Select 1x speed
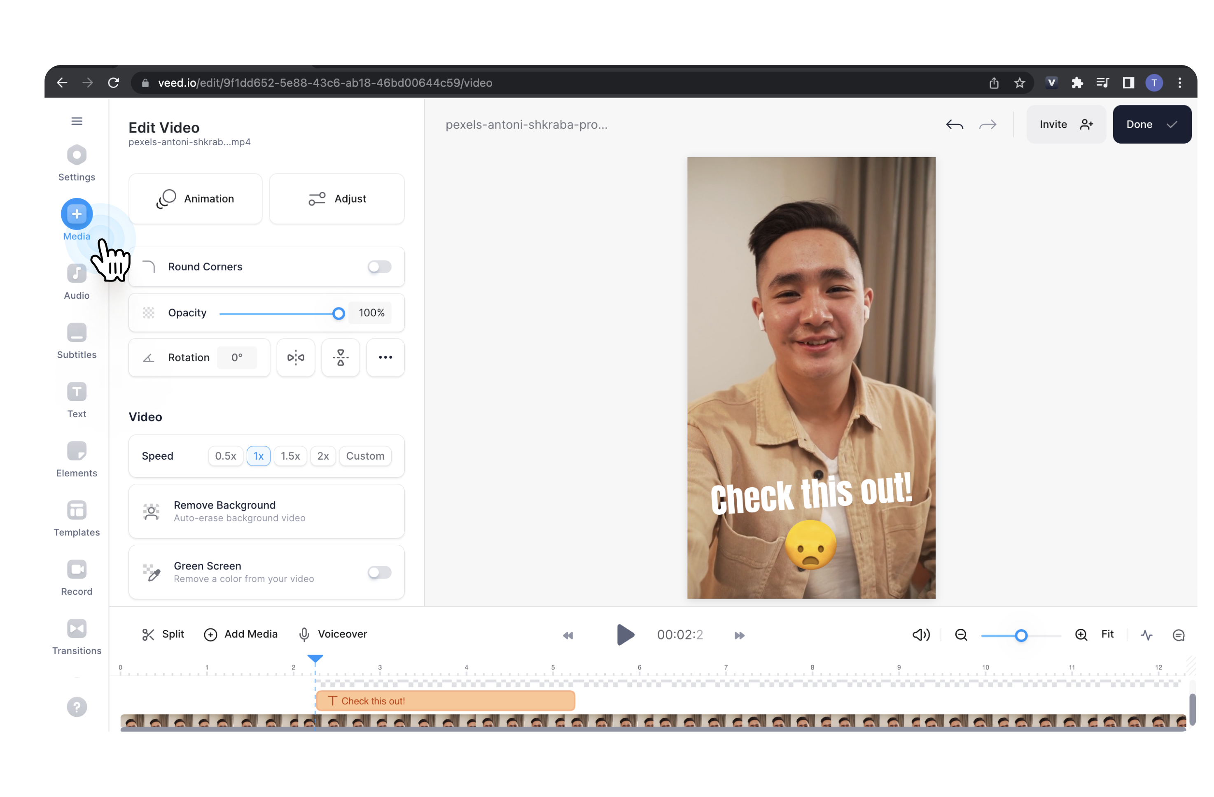Screen dimensions: 1214x797 click(259, 456)
